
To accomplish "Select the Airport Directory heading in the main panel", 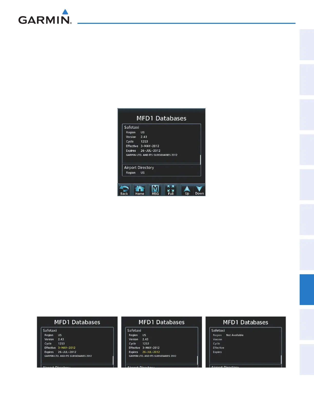I will click(x=139, y=168).
